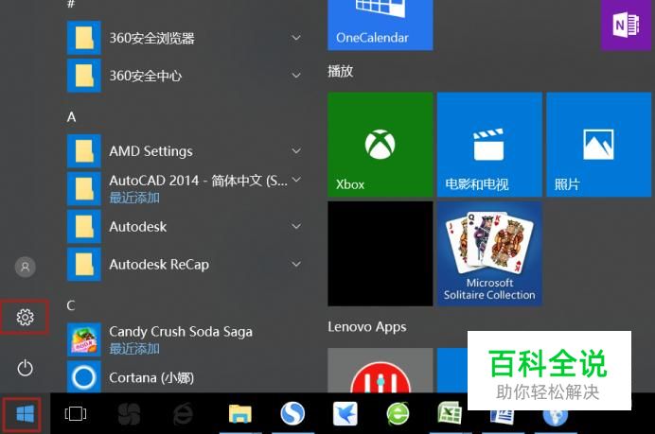This screenshot has height=434, width=655.
Task: Open Excel from the taskbar
Action: (x=450, y=413)
